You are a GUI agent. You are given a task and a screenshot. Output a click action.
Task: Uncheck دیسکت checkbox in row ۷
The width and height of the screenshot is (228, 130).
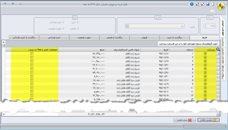tap(205, 76)
